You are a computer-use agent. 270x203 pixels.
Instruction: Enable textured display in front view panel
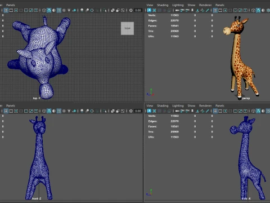pos(64,111)
